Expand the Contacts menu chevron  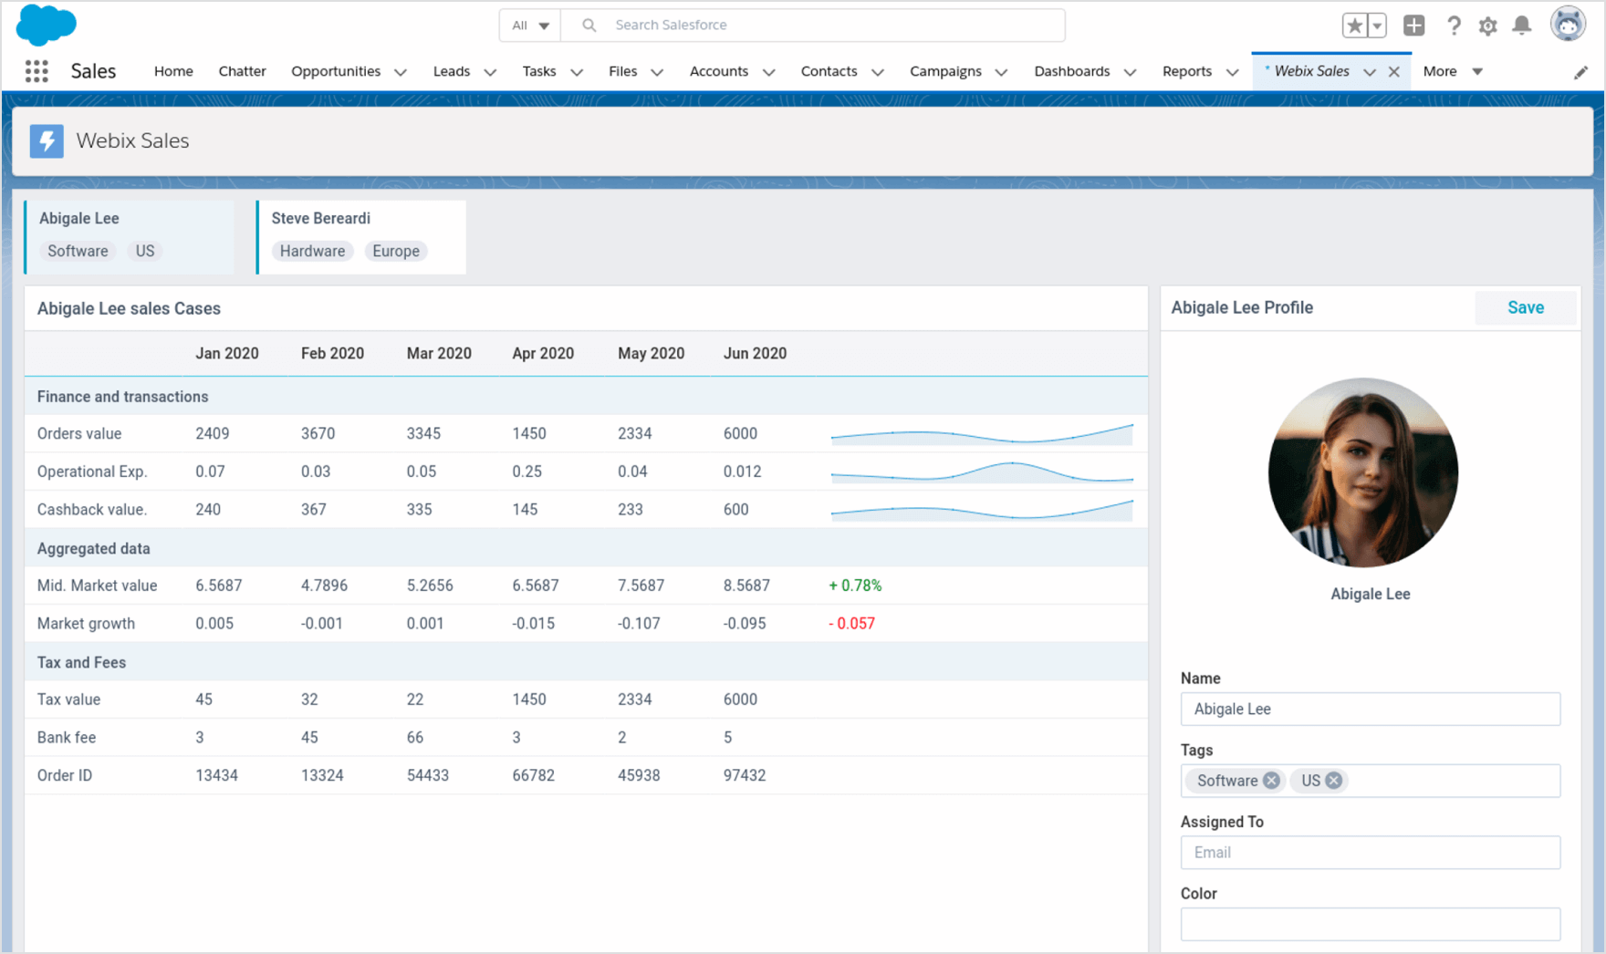click(878, 72)
